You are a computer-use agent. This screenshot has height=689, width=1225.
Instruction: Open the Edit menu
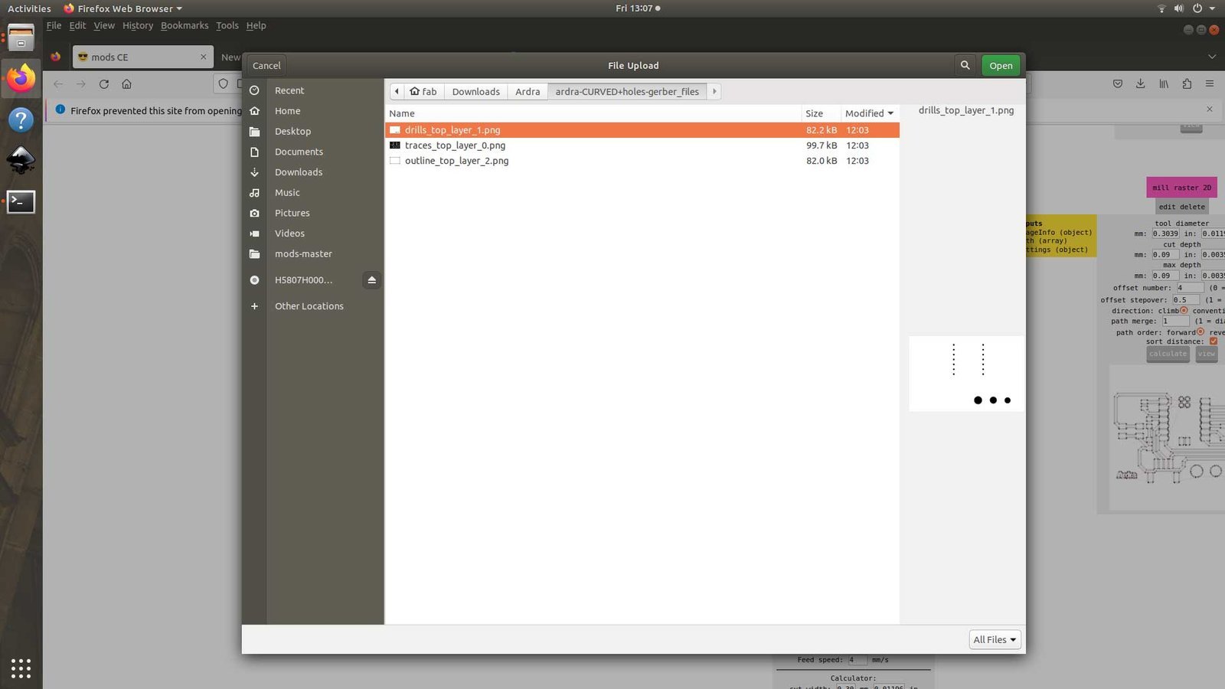[77, 25]
